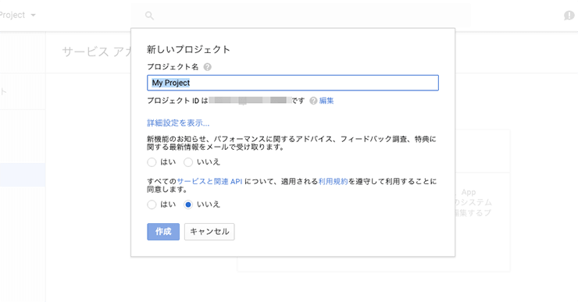This screenshot has width=578, height=302.
Task: Click the background サービス アカウント page heading
Action: pos(97,52)
